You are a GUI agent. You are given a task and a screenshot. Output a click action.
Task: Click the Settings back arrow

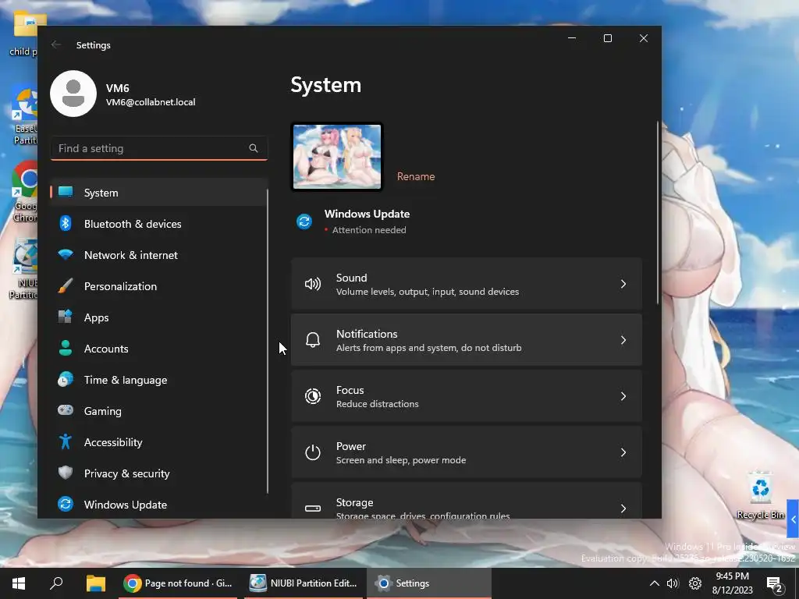pyautogui.click(x=56, y=44)
